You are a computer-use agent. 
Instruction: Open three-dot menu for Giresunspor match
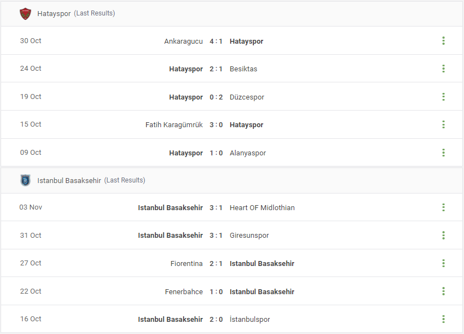click(444, 235)
